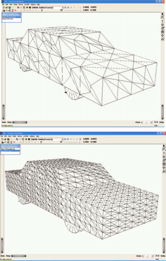
Task: Click the red record dot in upper window
Action: pos(15,10)
